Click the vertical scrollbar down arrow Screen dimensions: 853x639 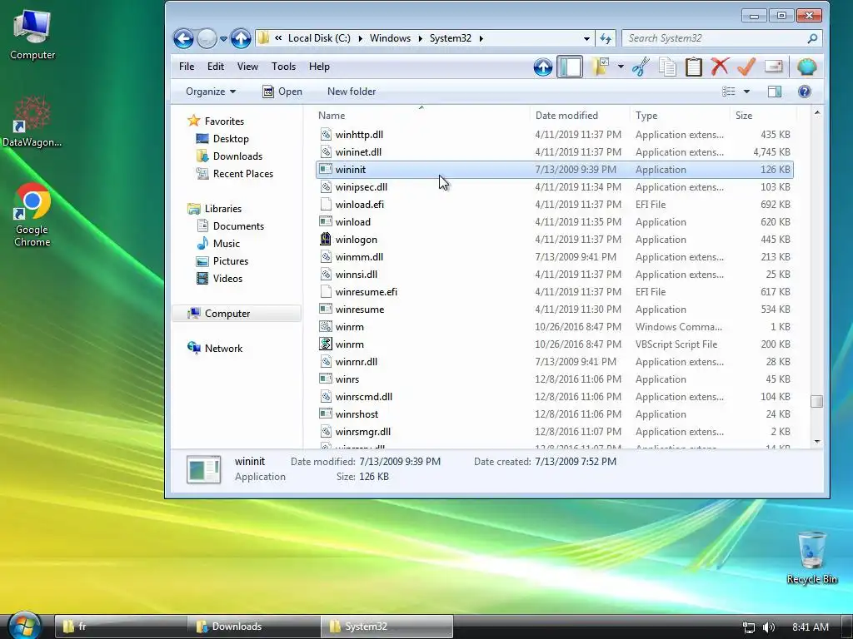pos(816,443)
